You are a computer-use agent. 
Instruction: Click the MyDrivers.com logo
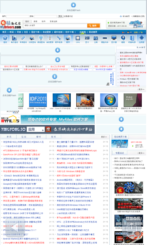(x=11, y=24)
